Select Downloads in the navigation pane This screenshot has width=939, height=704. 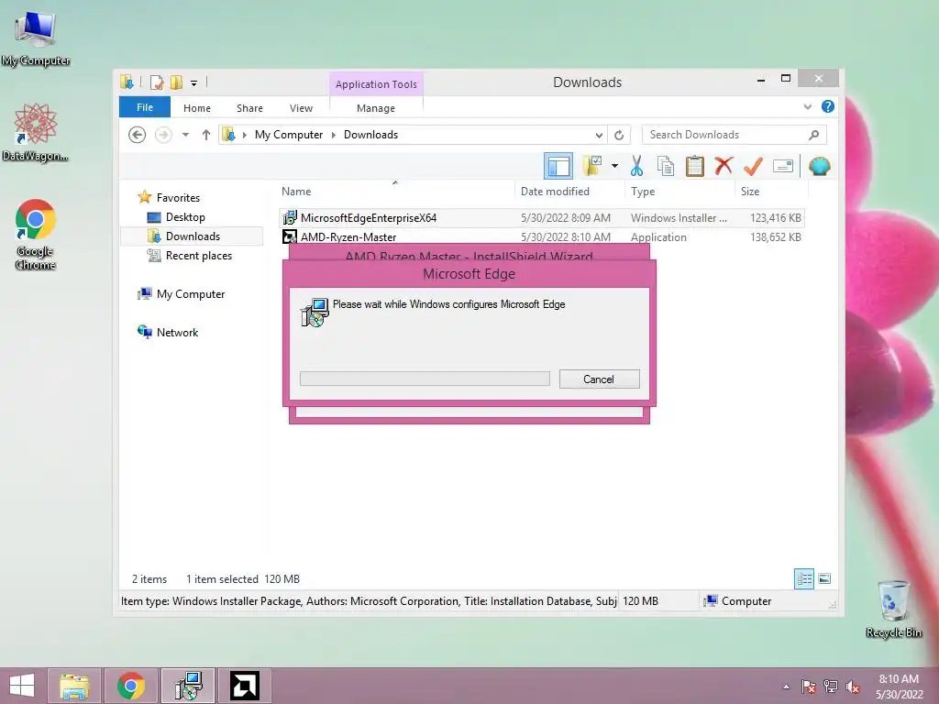193,236
